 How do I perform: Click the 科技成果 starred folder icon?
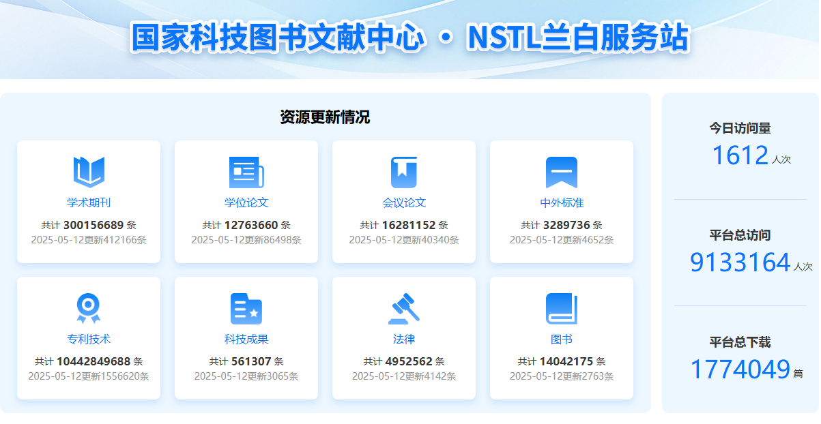(x=246, y=308)
